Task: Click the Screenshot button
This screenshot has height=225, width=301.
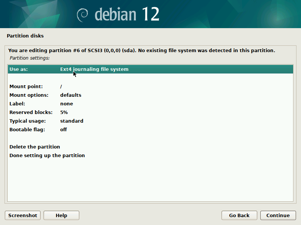Action: pos(23,215)
